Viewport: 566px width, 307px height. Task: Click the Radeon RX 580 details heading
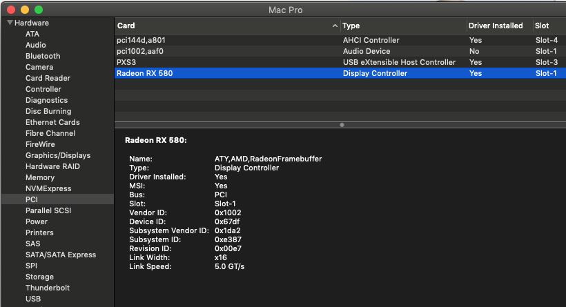pos(155,140)
